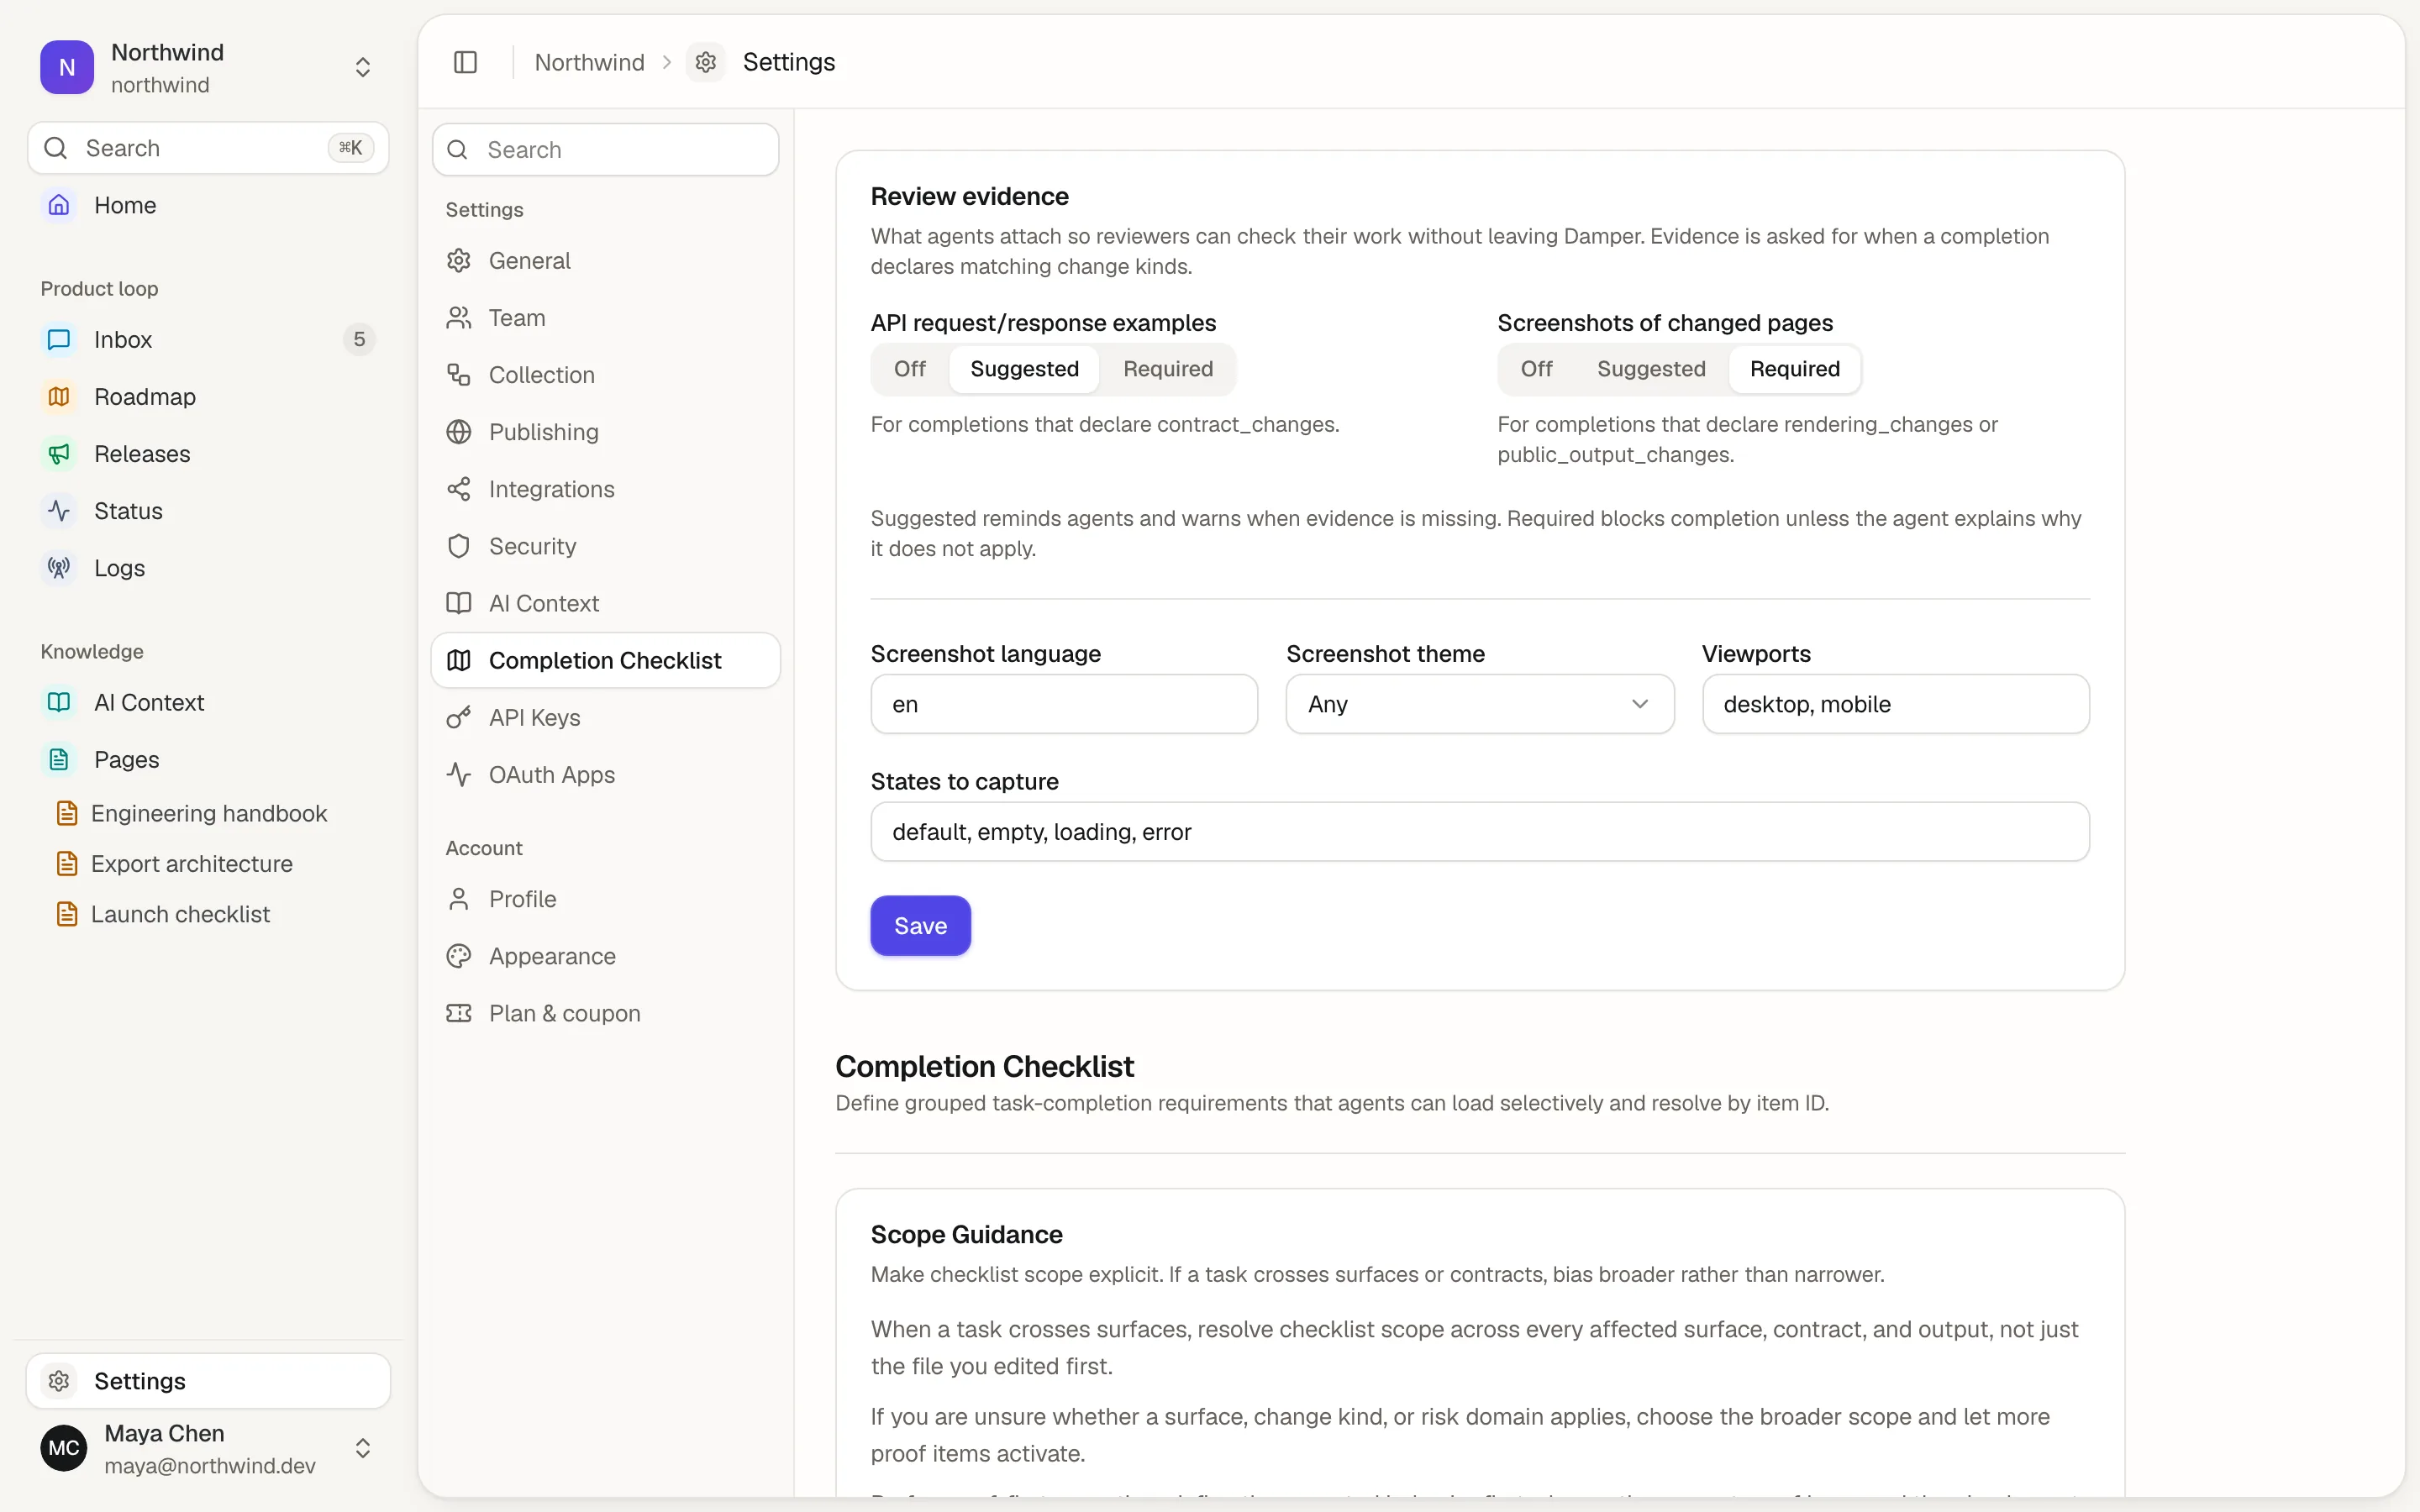Click the Home icon in sidebar

tap(59, 205)
